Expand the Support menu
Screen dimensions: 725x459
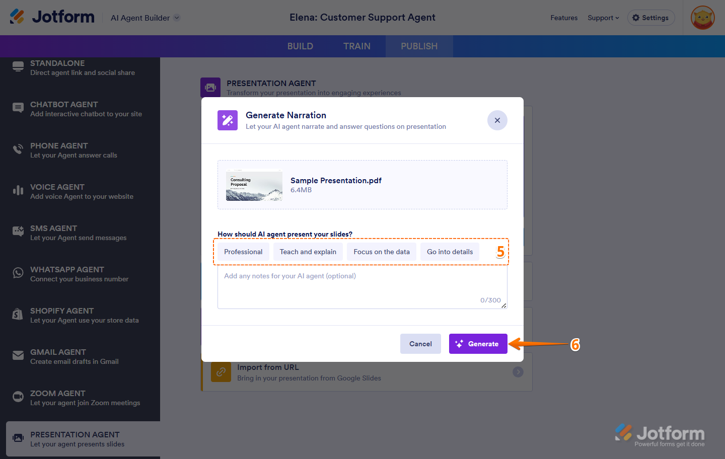point(603,18)
